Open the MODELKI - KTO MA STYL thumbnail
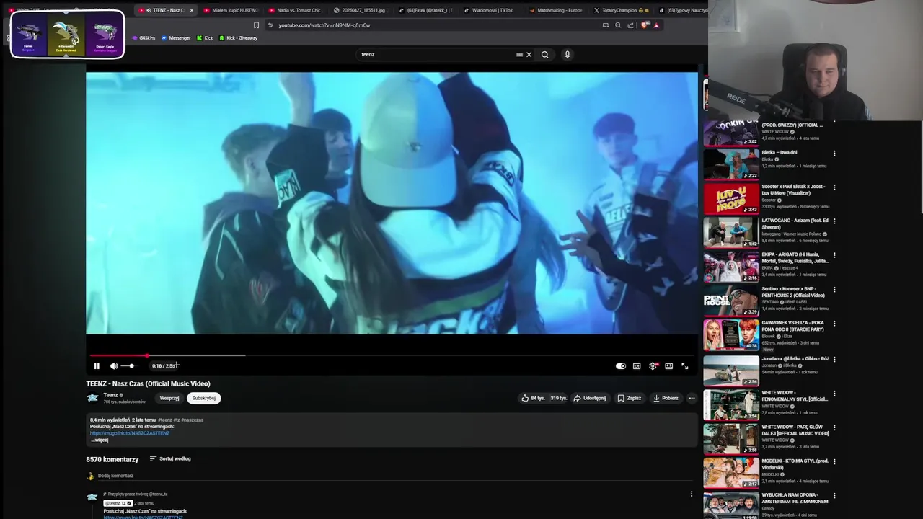923x519 pixels. (731, 474)
